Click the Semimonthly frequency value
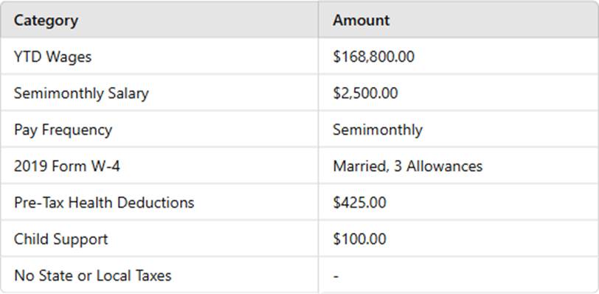 click(x=378, y=130)
